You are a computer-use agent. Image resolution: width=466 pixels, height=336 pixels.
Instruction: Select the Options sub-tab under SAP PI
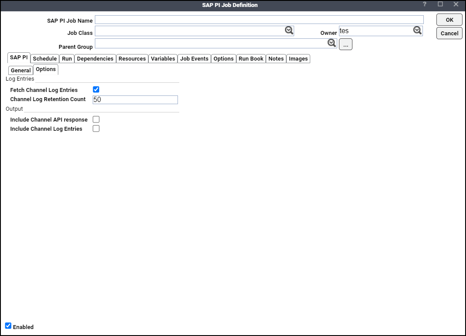click(x=46, y=69)
